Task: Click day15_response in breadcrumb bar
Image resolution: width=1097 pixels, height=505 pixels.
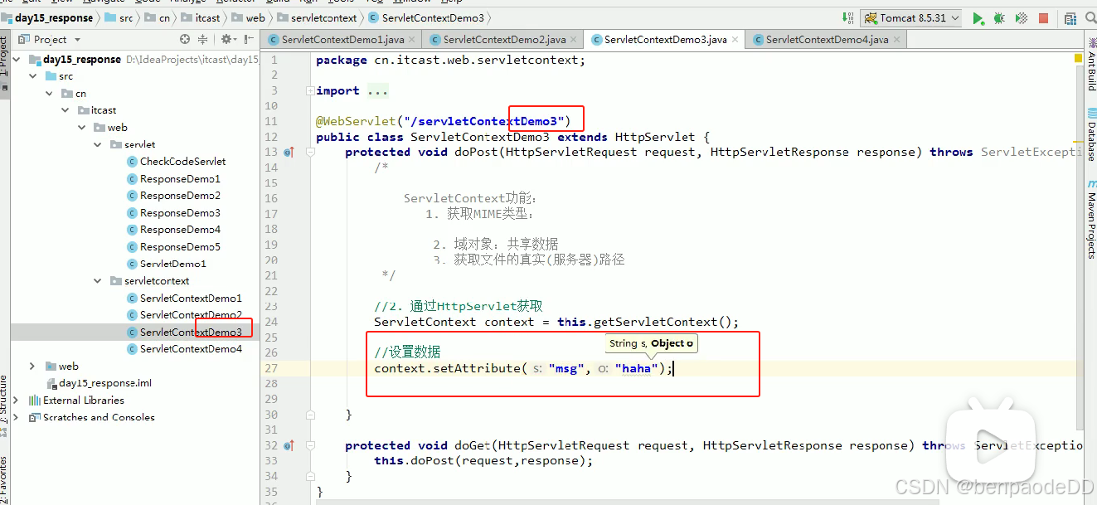Action: [48, 17]
